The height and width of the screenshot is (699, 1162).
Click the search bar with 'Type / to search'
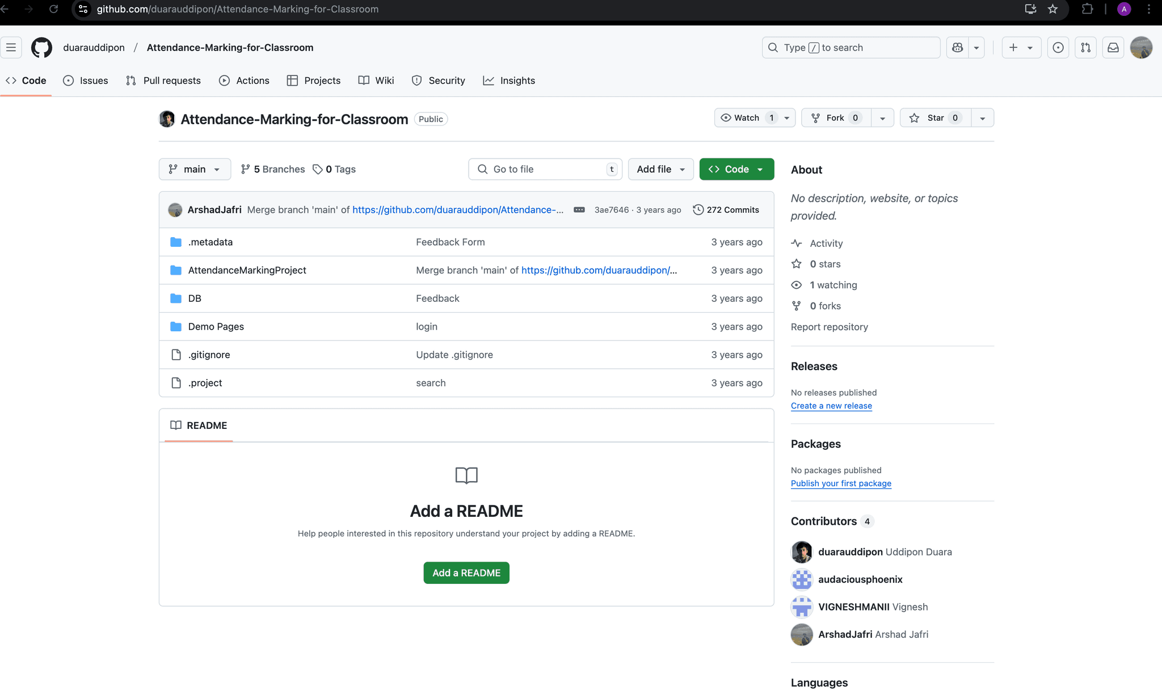[851, 48]
